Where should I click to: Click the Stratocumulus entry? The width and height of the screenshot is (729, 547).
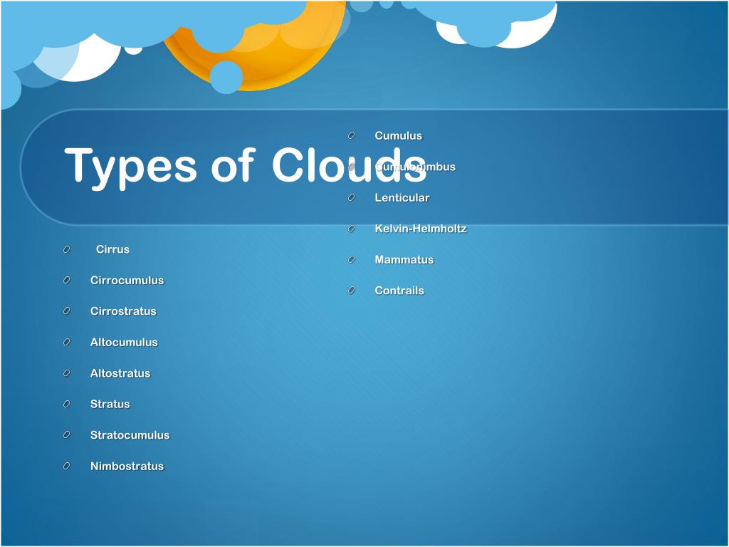[130, 435]
